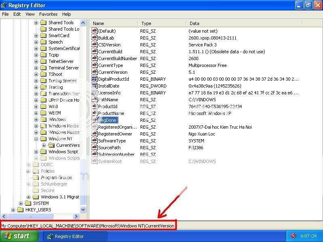The image size is (323, 242).
Task: Sort values by Type column header
Action: click(162, 23)
